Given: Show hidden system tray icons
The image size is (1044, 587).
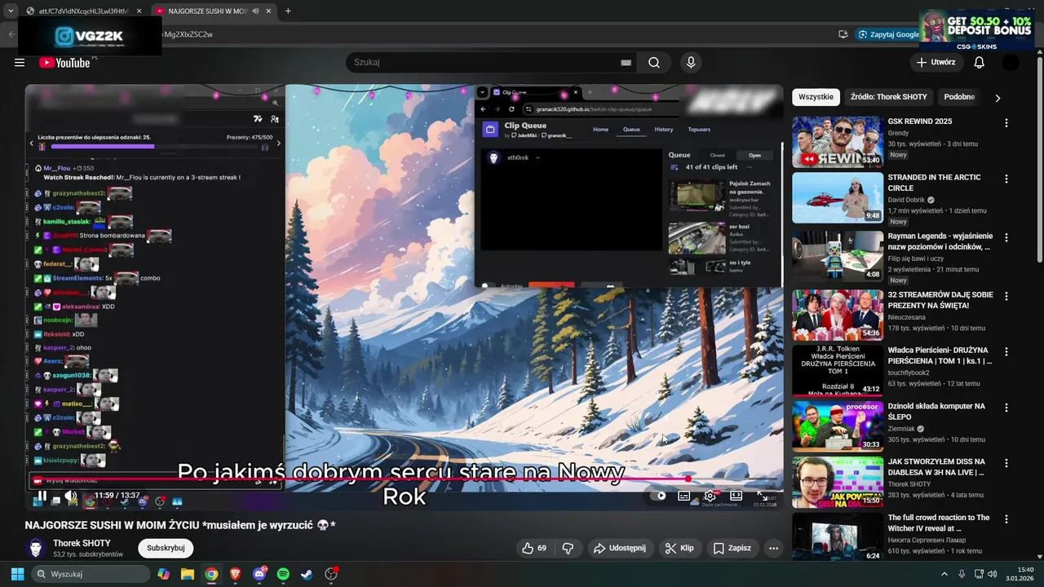Looking at the screenshot, I should [944, 574].
